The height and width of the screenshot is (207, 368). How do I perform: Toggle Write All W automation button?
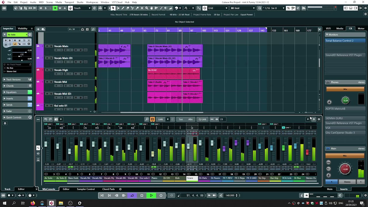60,8
